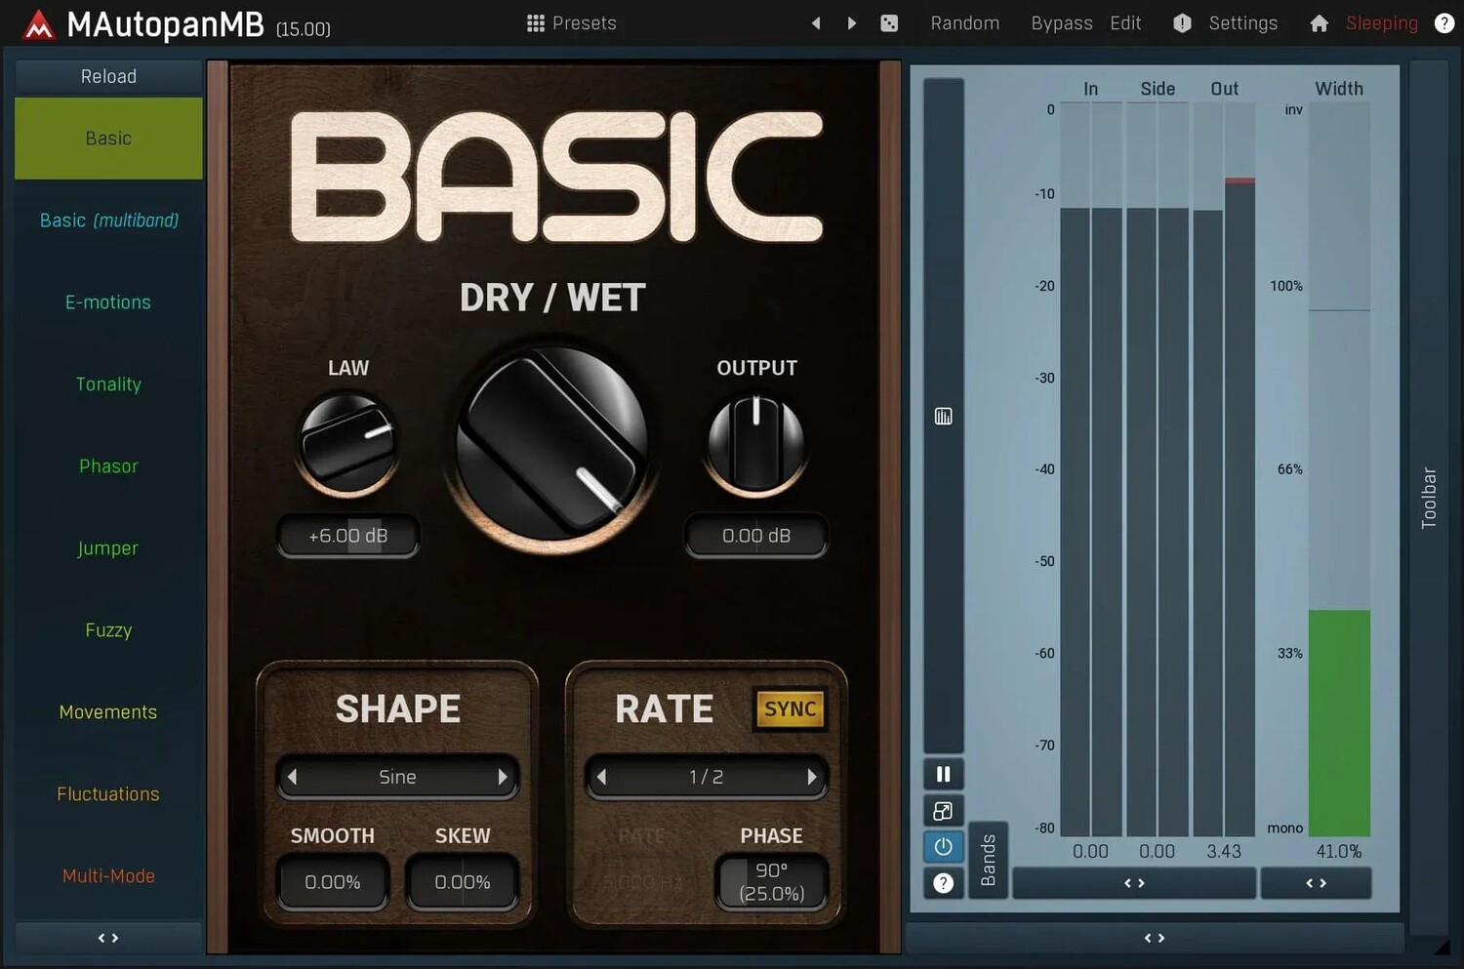Click the resize grip at bottom-right corner
This screenshot has width=1464, height=969.
point(1443,947)
